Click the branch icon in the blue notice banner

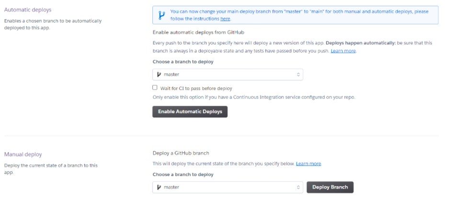pos(161,15)
